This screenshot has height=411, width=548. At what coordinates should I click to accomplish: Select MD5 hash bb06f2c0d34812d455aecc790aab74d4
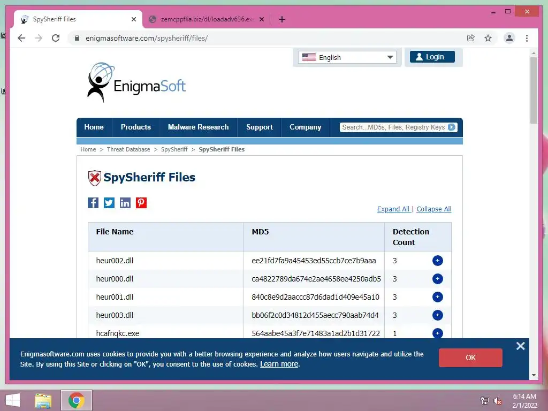pyautogui.click(x=315, y=315)
